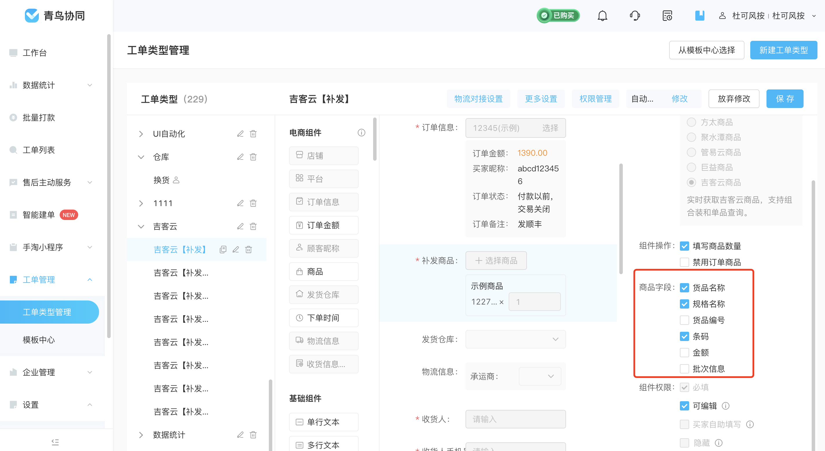Copy the 吉客云【补发】 ticket type
Viewport: 825px width, 451px height.
click(223, 250)
